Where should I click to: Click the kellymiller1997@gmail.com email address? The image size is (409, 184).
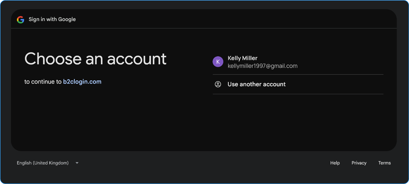(262, 66)
